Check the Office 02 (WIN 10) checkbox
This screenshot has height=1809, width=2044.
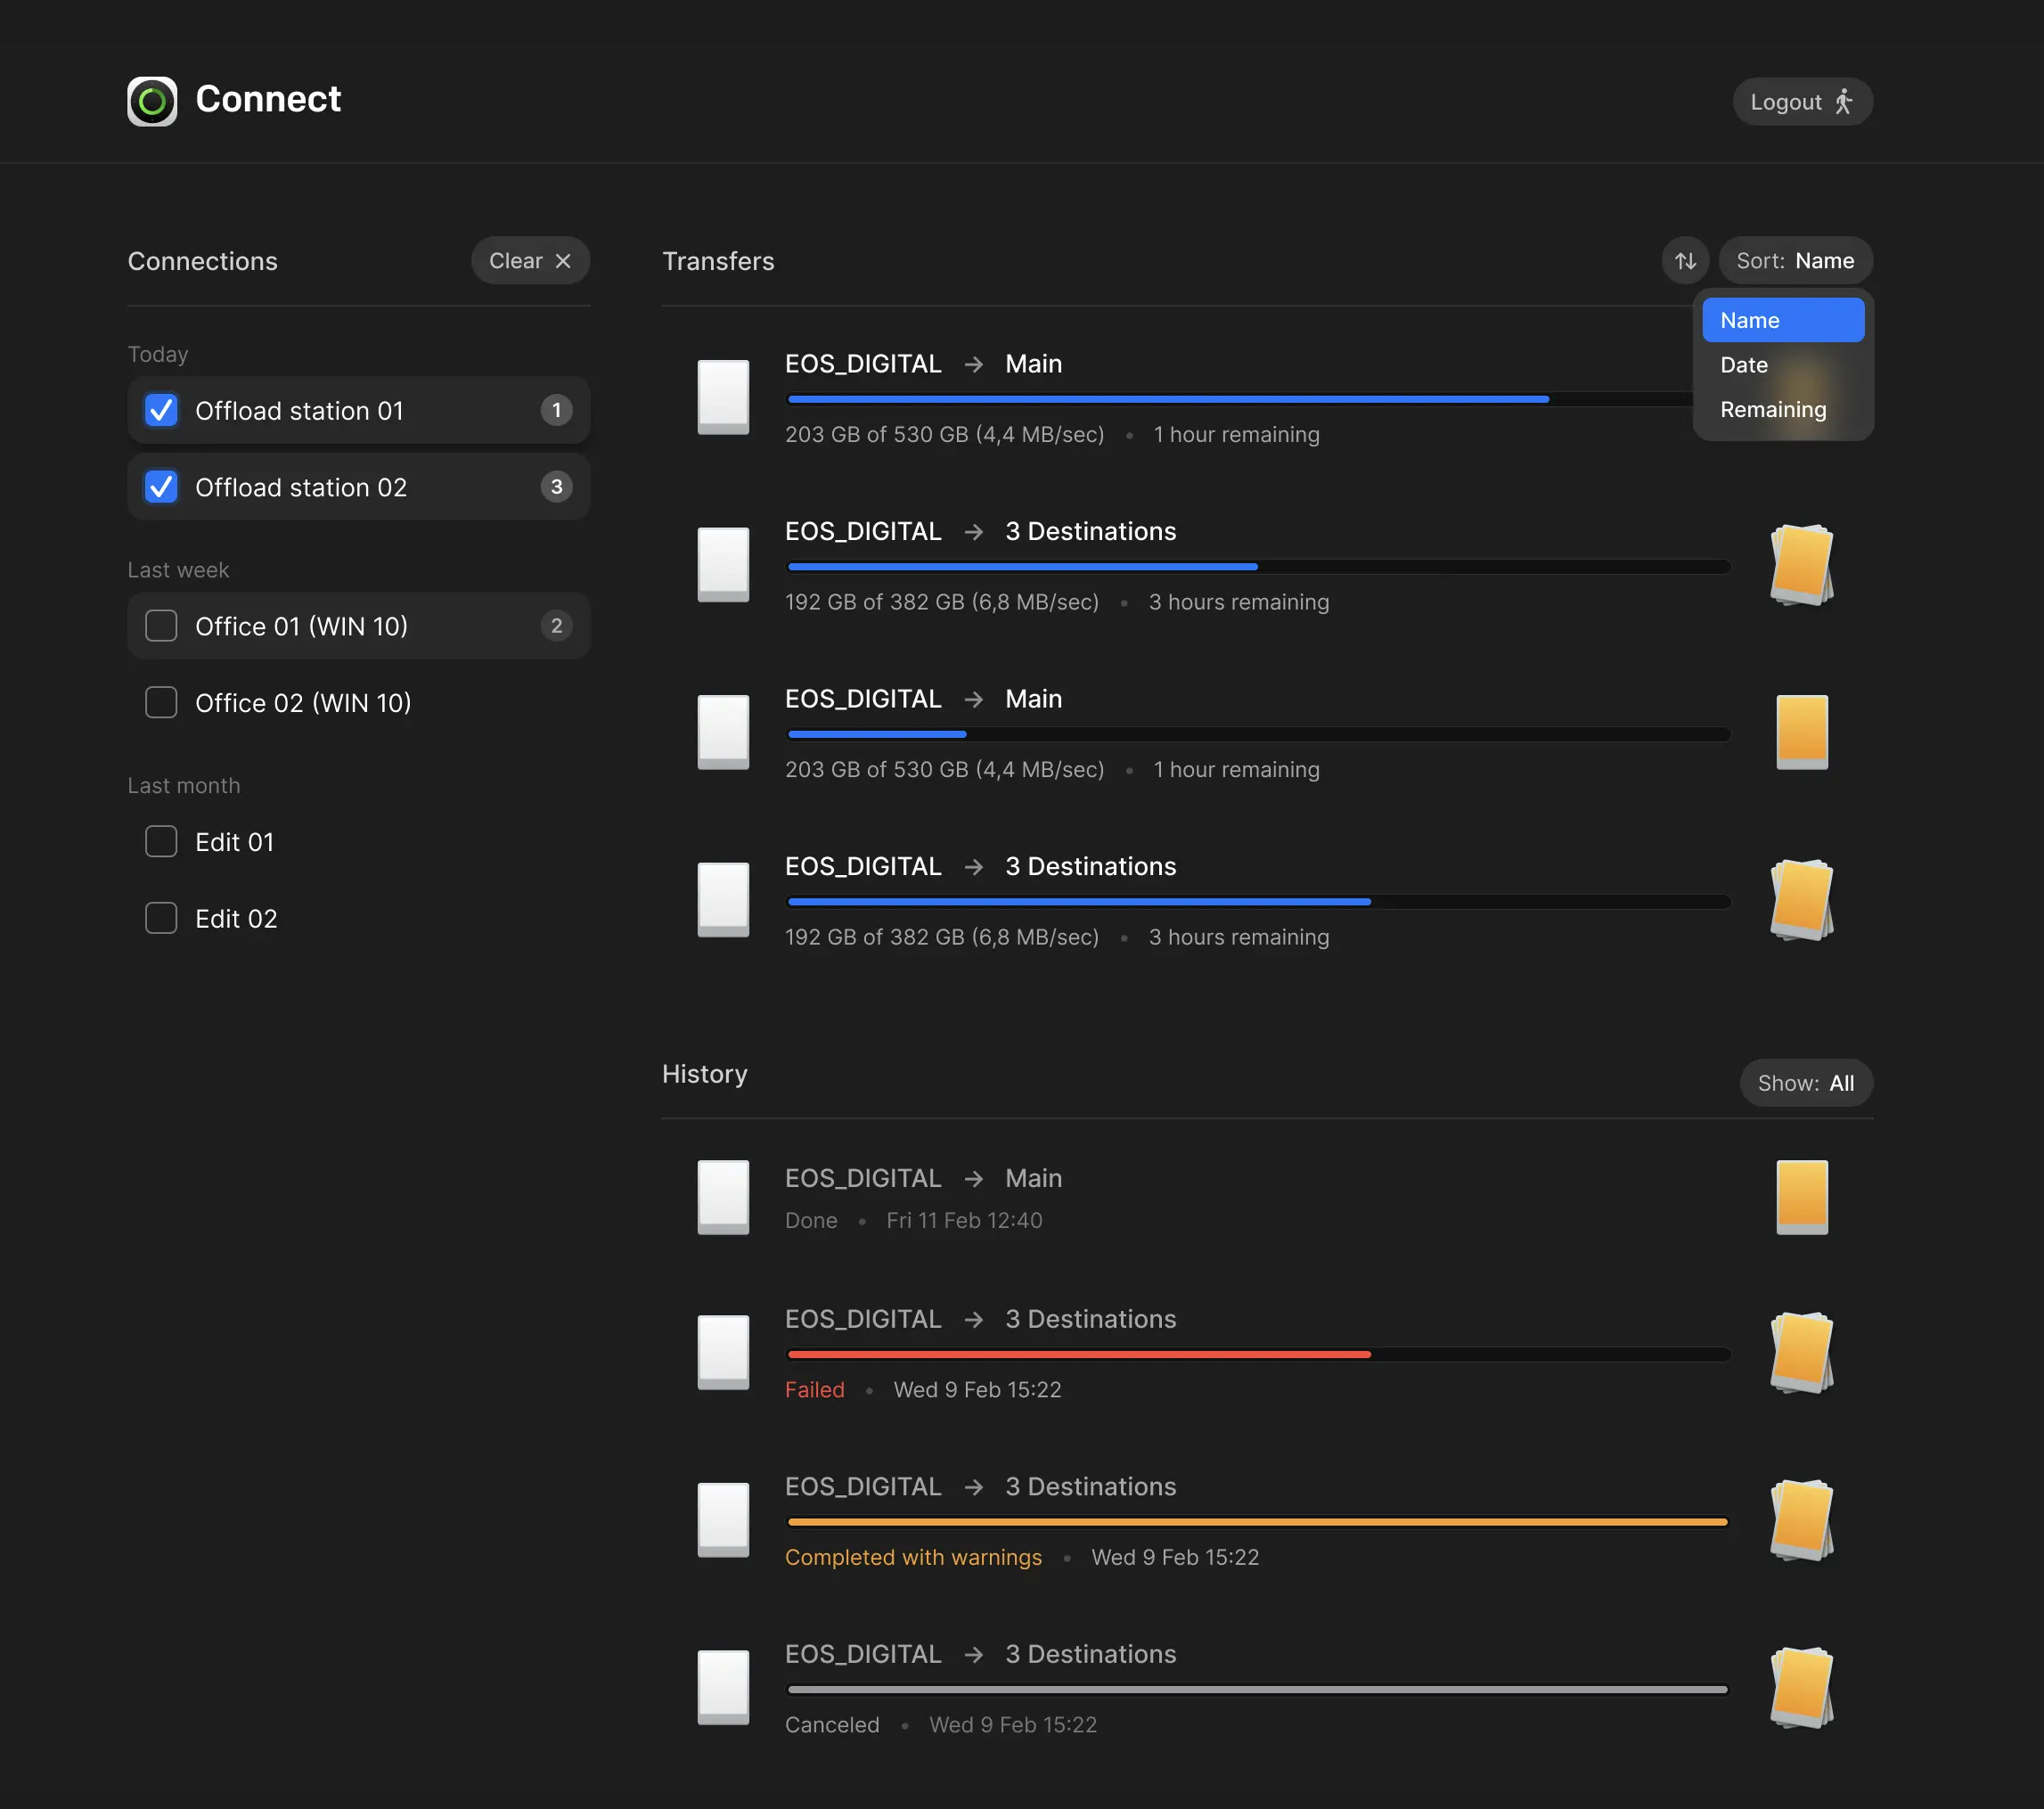click(161, 702)
